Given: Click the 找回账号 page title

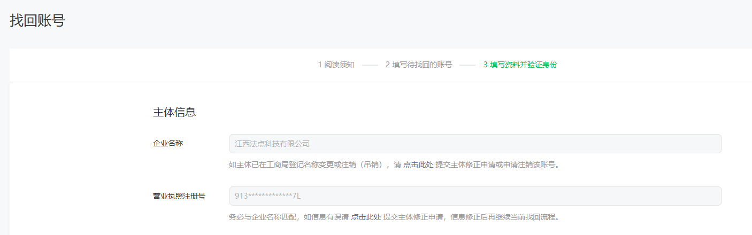Looking at the screenshot, I should point(37,21).
